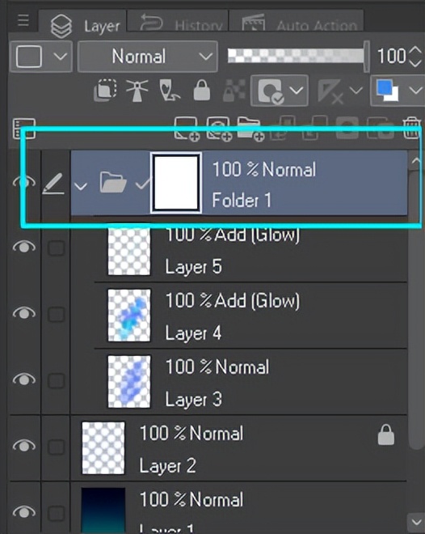The height and width of the screenshot is (534, 425).
Task: Hide Layer 5 using eye icon
Action: click(x=23, y=247)
